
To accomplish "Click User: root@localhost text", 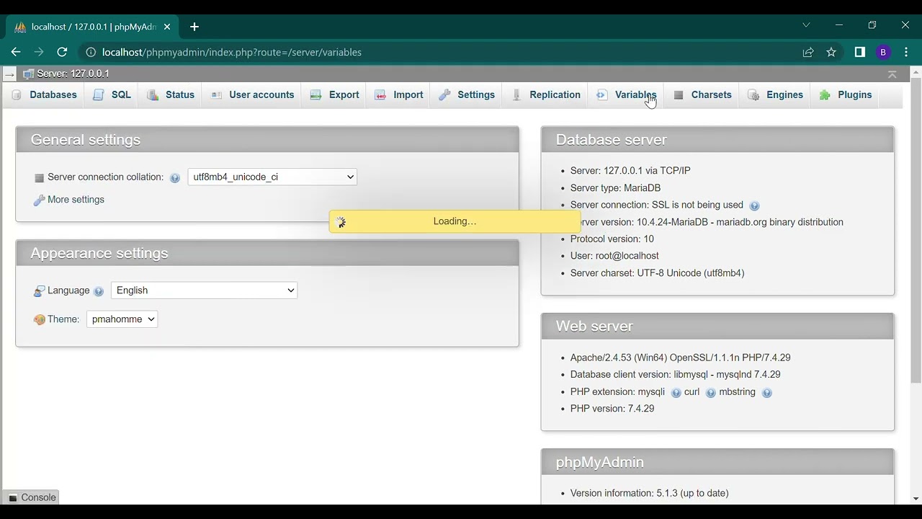I will [x=614, y=256].
